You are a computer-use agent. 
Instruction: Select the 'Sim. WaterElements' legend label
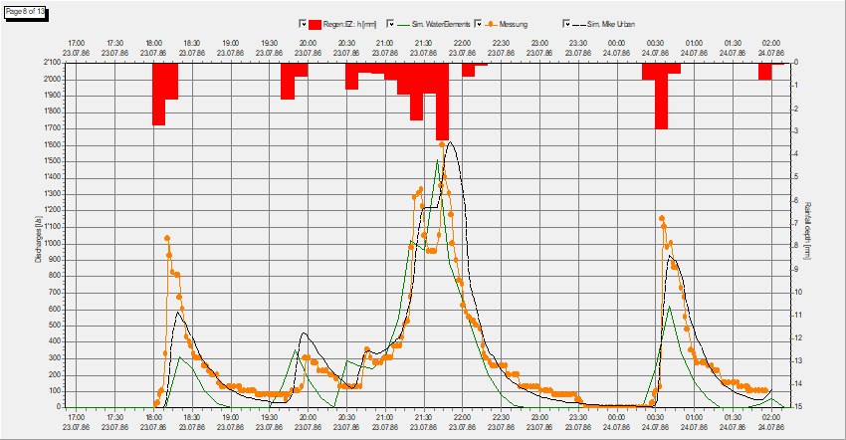[x=439, y=22]
